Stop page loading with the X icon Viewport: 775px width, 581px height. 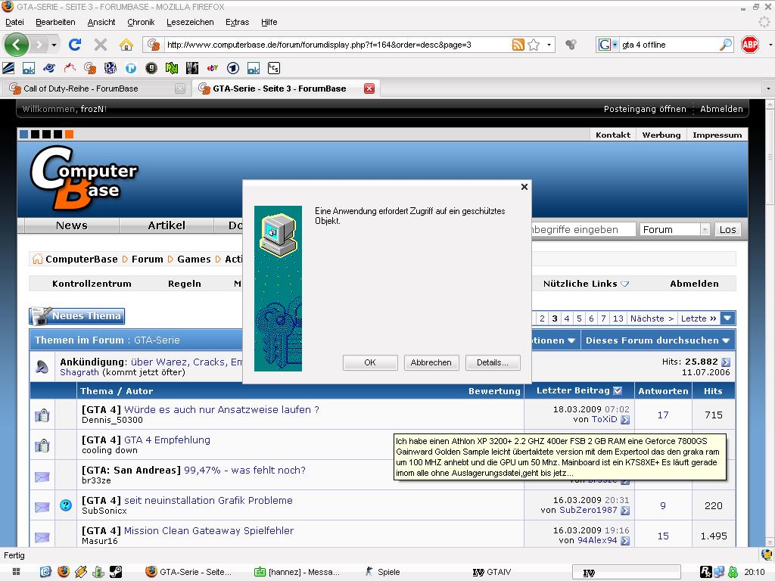pos(101,45)
